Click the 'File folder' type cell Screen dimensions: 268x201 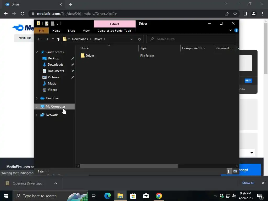click(x=147, y=56)
